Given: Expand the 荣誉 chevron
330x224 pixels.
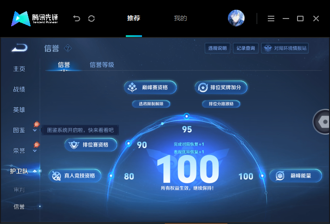Looking at the screenshot, I should pos(35,151).
